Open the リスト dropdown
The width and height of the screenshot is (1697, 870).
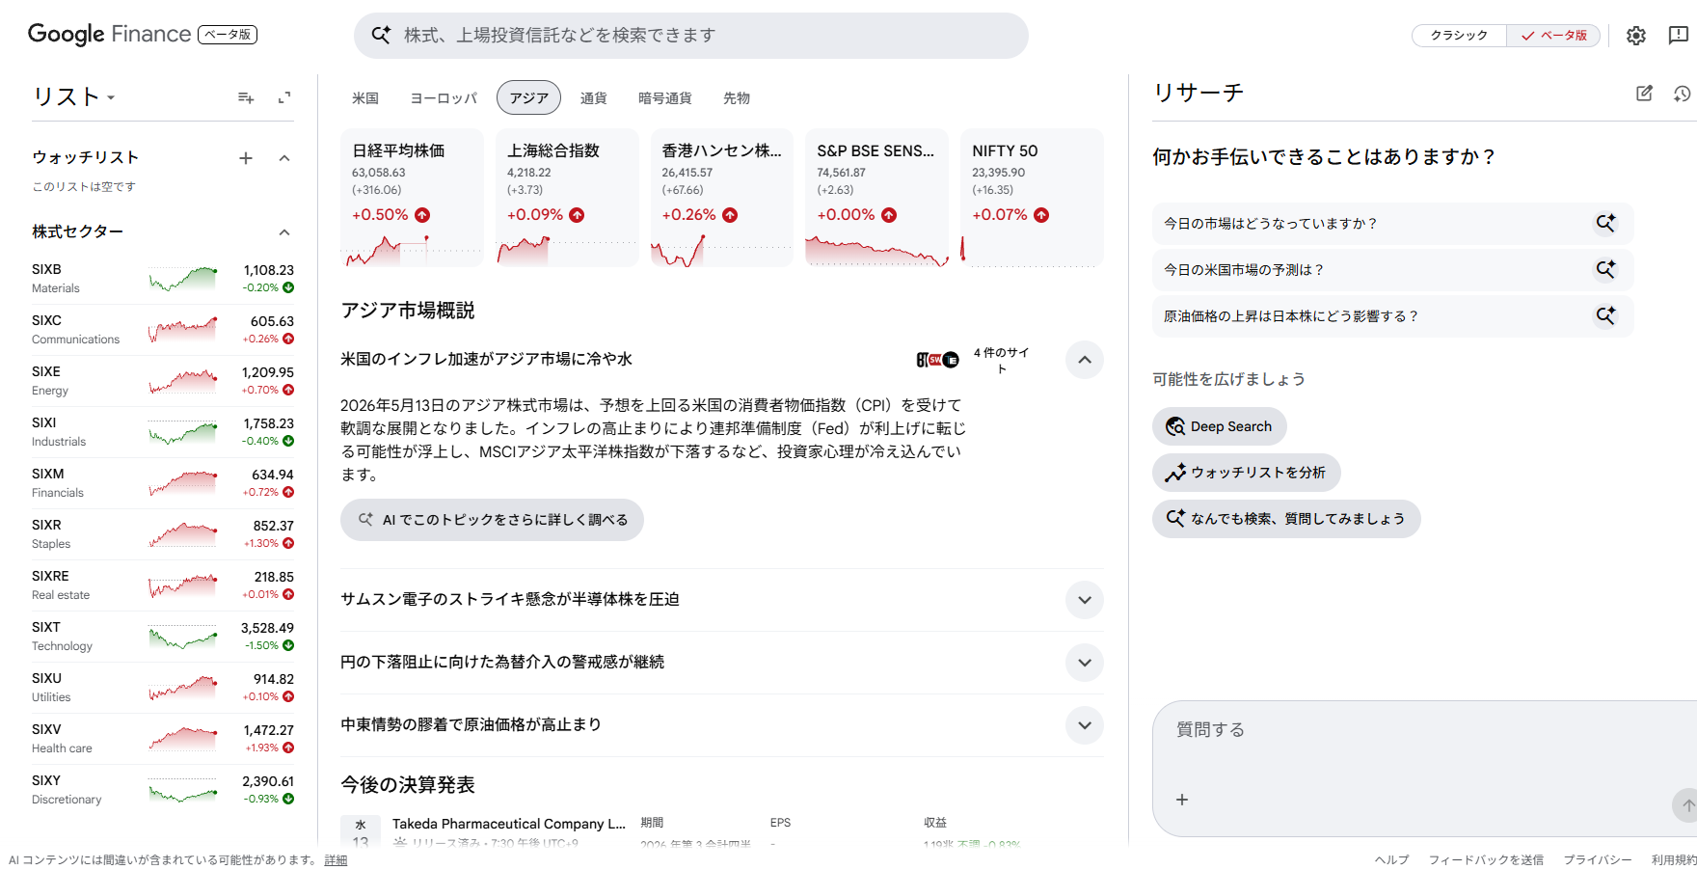74,96
